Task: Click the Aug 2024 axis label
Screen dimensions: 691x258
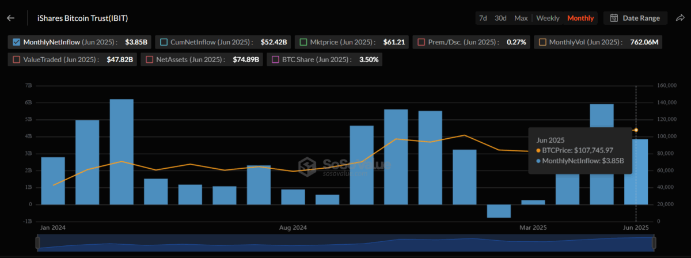Action: pos(293,227)
